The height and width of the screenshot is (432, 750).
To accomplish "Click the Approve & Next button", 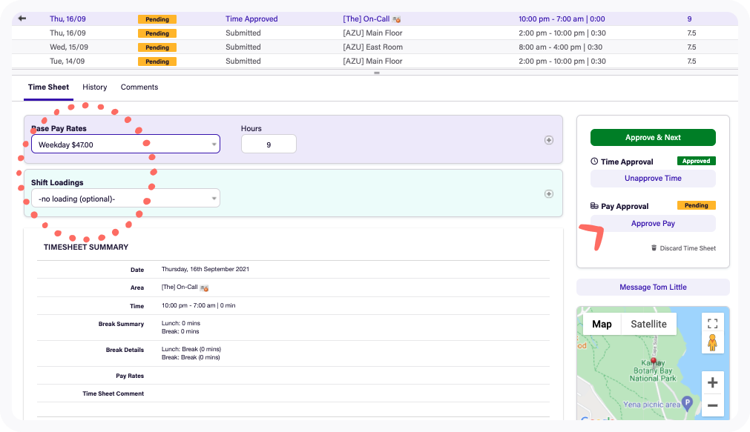I will pos(652,137).
